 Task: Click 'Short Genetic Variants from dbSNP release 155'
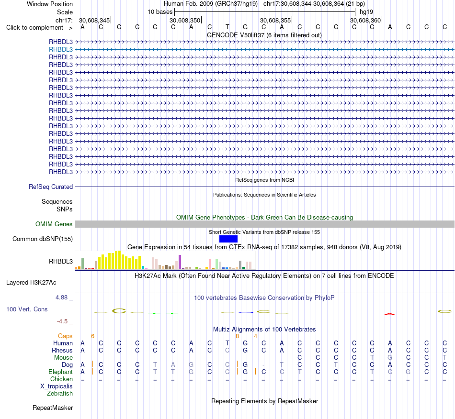[x=264, y=232]
